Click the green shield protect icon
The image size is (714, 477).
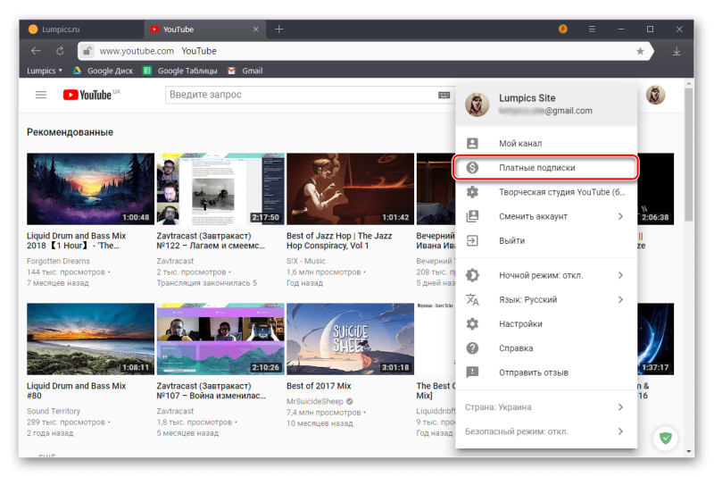pos(665,439)
